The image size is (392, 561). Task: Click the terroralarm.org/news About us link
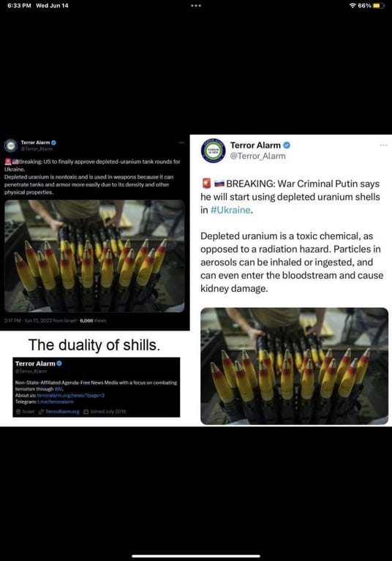(71, 396)
